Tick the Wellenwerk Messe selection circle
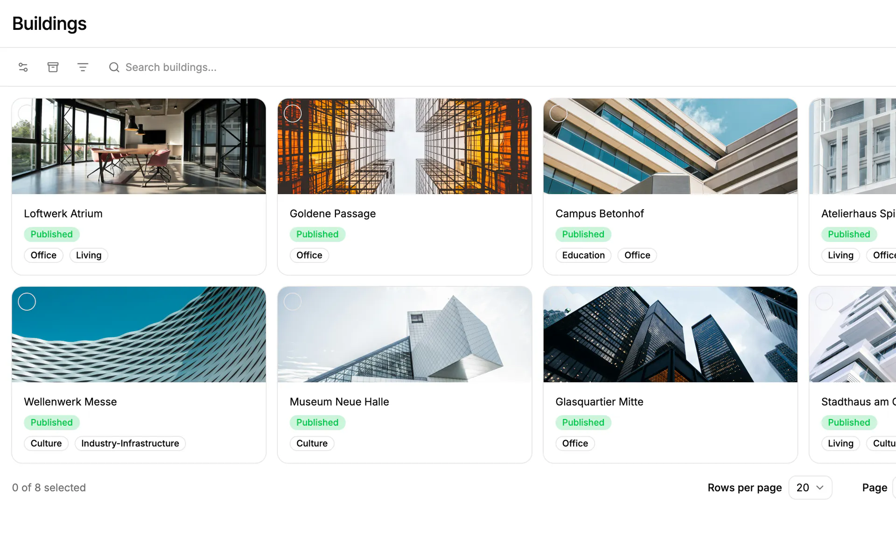The image size is (896, 560). coord(27,302)
